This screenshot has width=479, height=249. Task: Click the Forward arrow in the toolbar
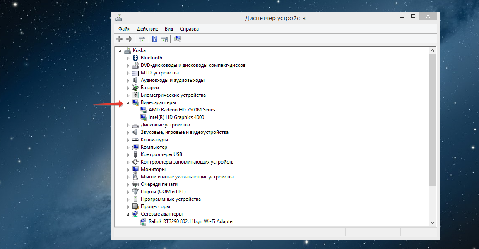point(129,39)
